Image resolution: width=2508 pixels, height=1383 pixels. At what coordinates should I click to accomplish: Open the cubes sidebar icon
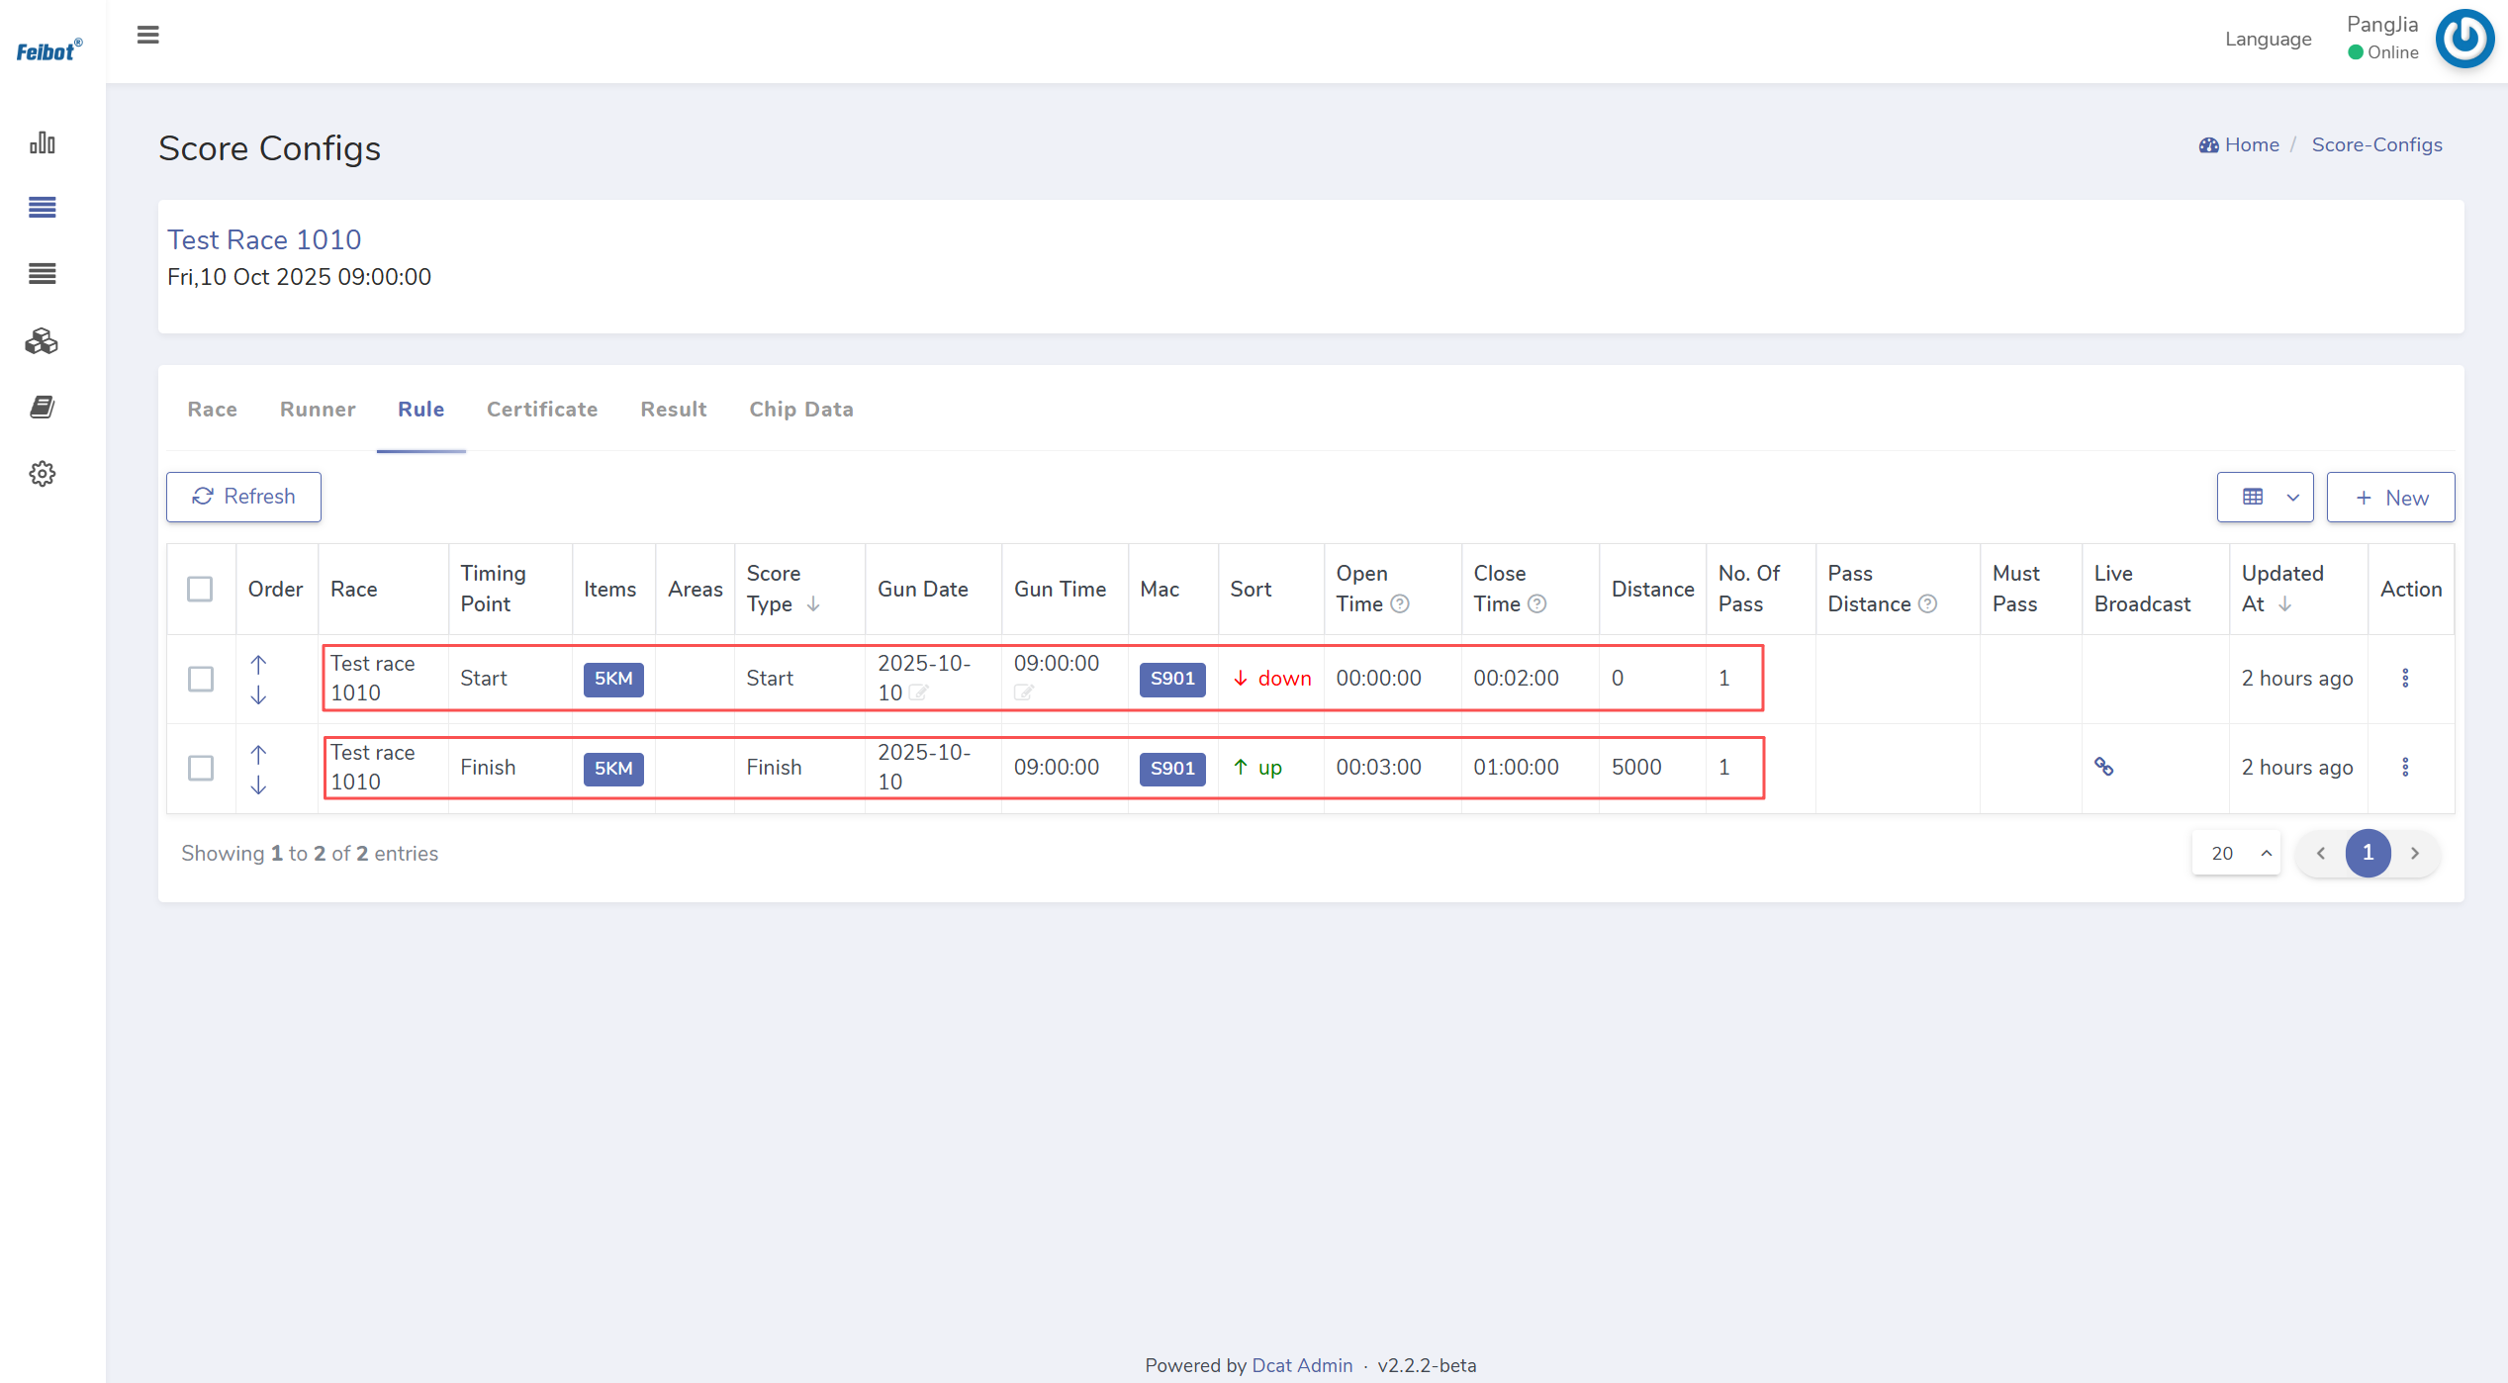pos(42,341)
